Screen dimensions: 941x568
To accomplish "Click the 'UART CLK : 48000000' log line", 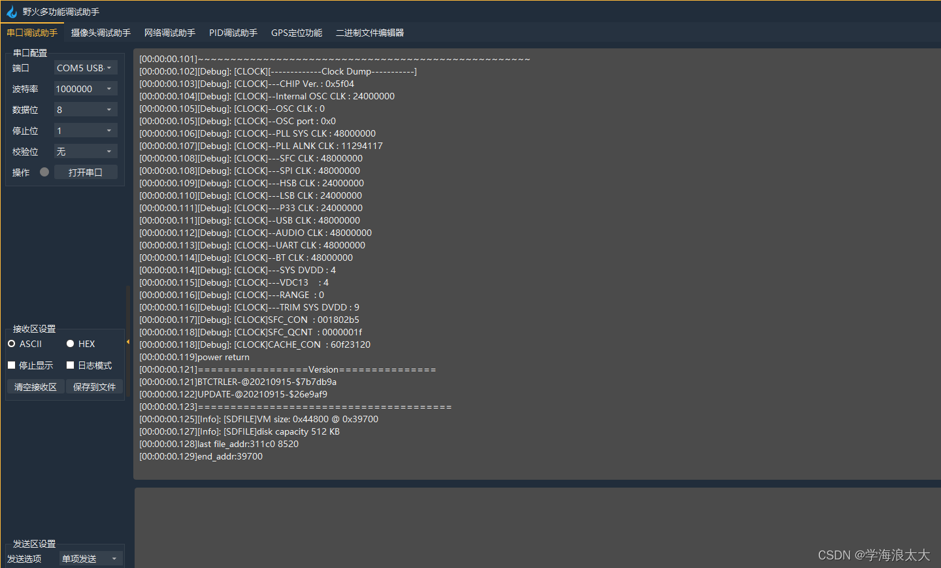I will click(x=252, y=245).
